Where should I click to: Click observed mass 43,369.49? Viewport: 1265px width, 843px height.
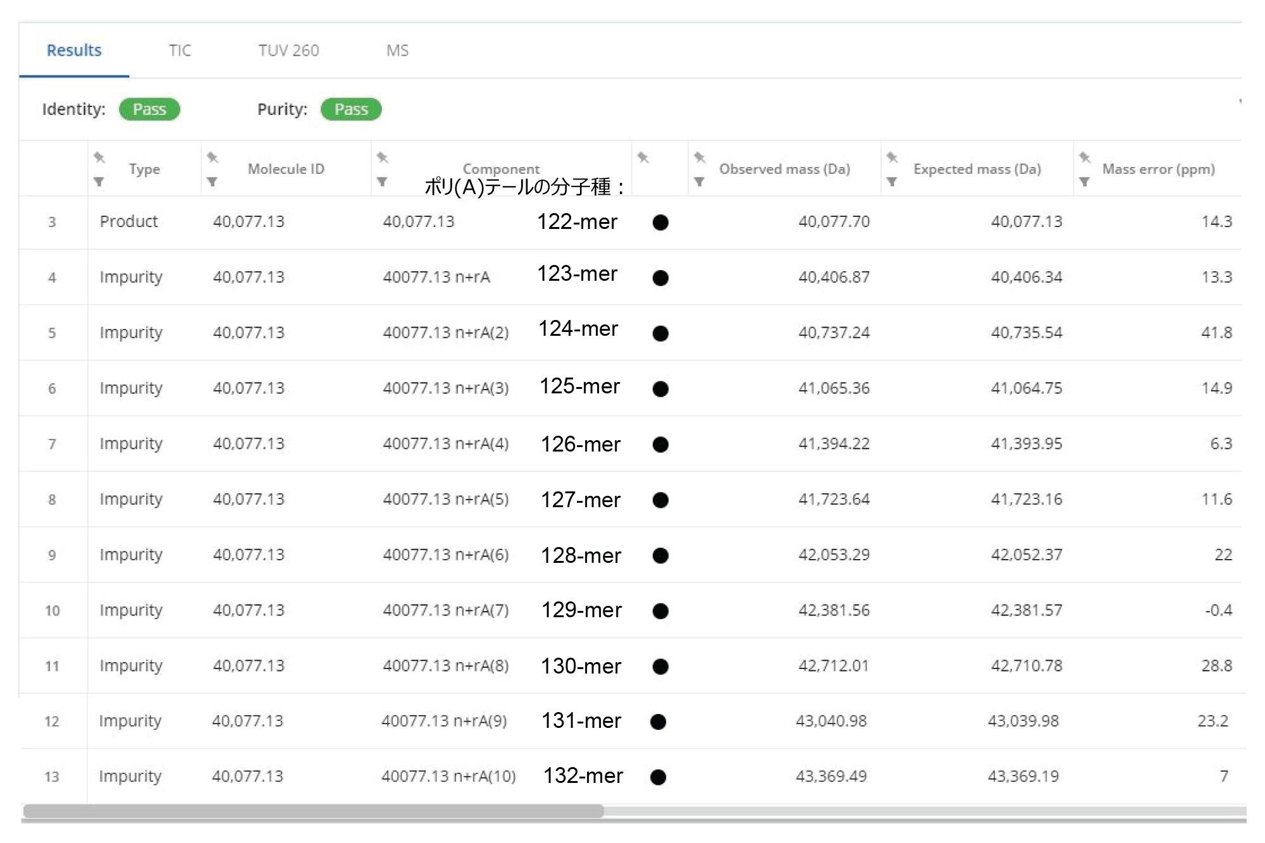point(831,776)
